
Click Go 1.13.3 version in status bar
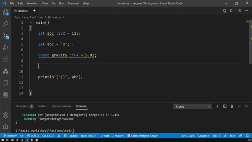tap(48, 136)
